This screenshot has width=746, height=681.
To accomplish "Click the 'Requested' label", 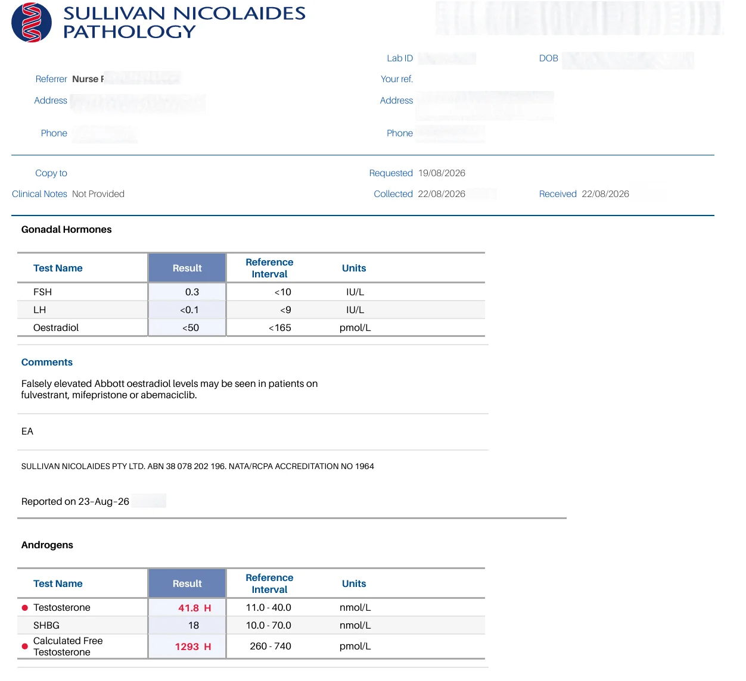I will point(391,173).
